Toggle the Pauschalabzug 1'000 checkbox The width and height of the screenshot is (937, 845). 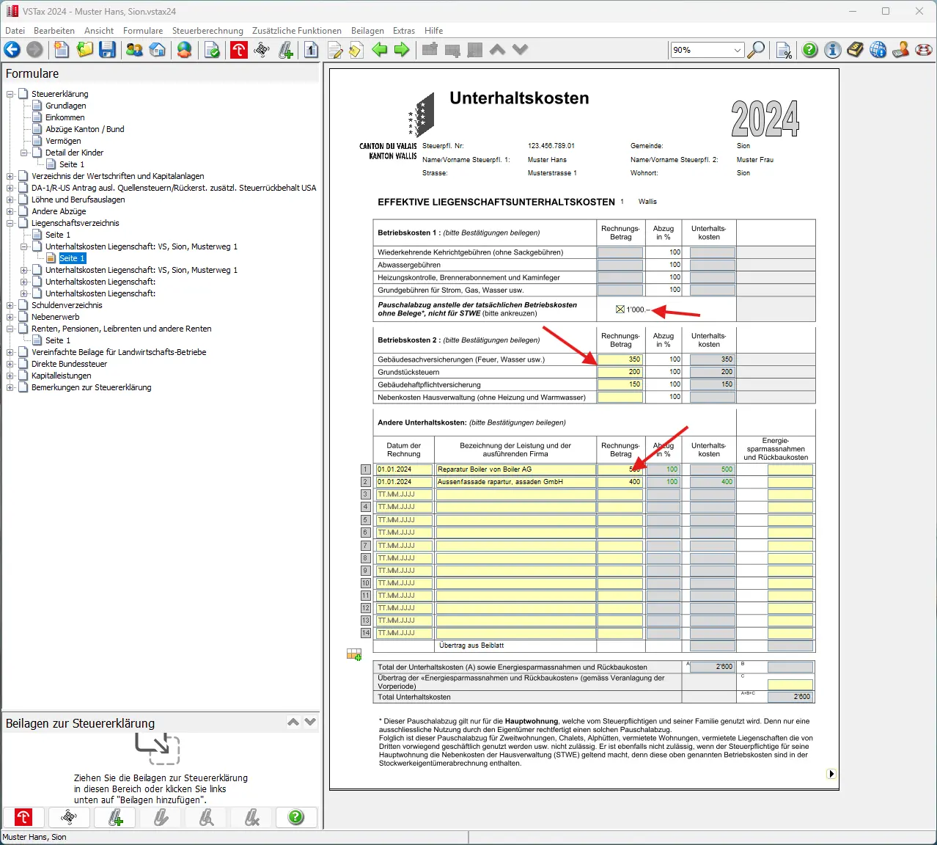pyautogui.click(x=620, y=310)
